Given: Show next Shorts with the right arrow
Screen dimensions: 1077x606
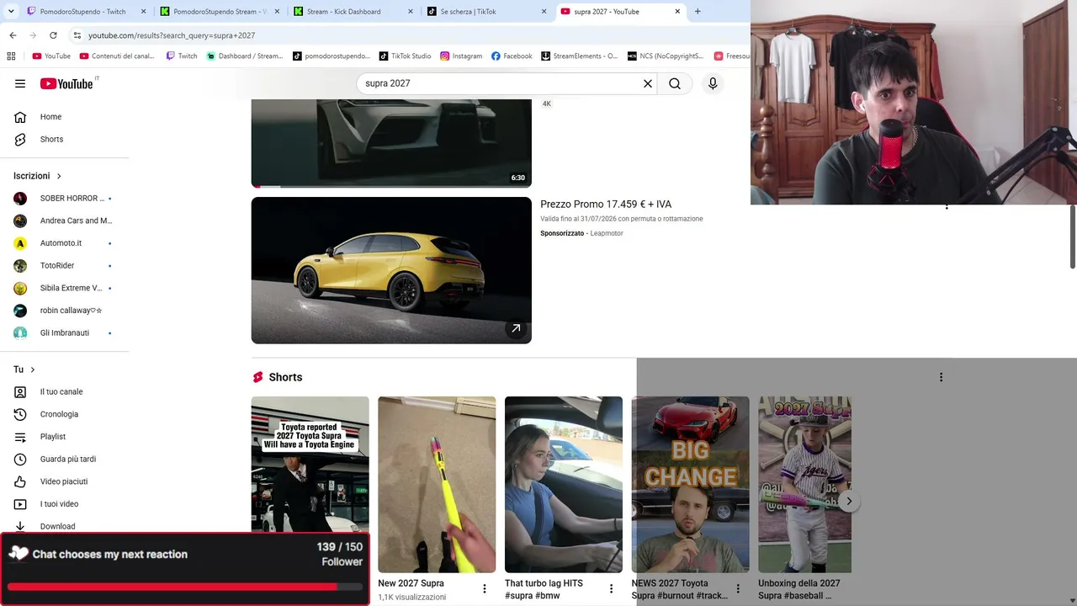Looking at the screenshot, I should (x=849, y=501).
